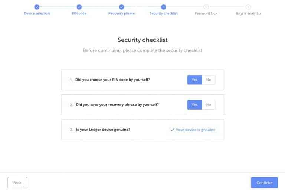Click the Device selection step checkmark icon
The width and height of the screenshot is (285, 191).
(37, 7)
